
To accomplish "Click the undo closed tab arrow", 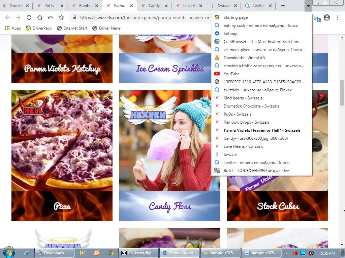I will (x=51, y=17).
